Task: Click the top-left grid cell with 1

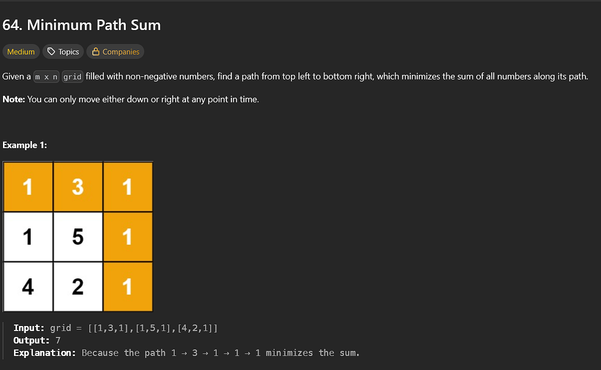Action: [x=28, y=186]
